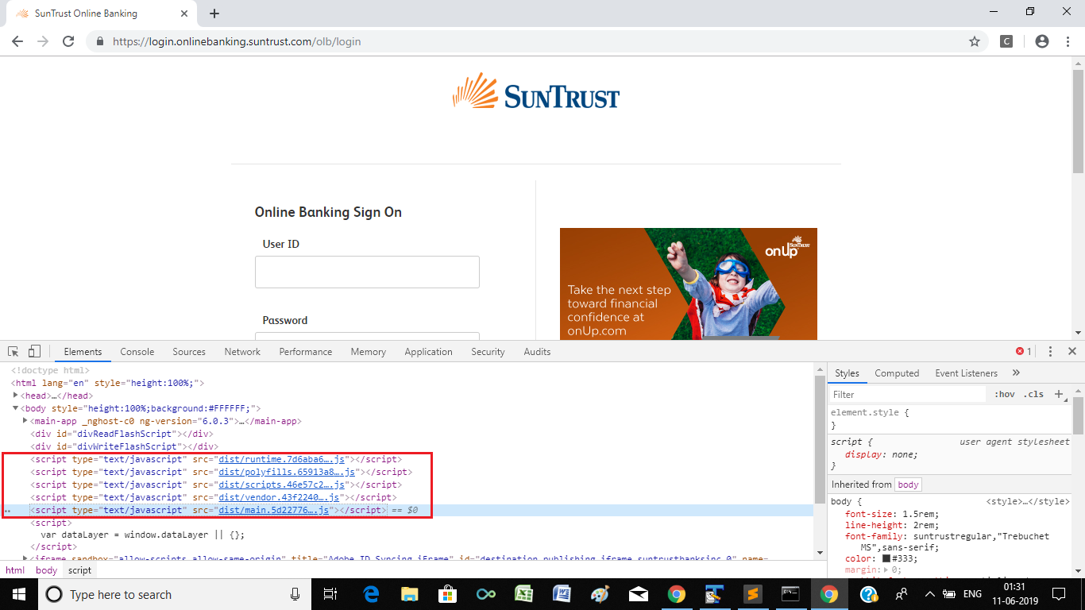Open the DevTools customize three-dot menu

[x=1050, y=351]
